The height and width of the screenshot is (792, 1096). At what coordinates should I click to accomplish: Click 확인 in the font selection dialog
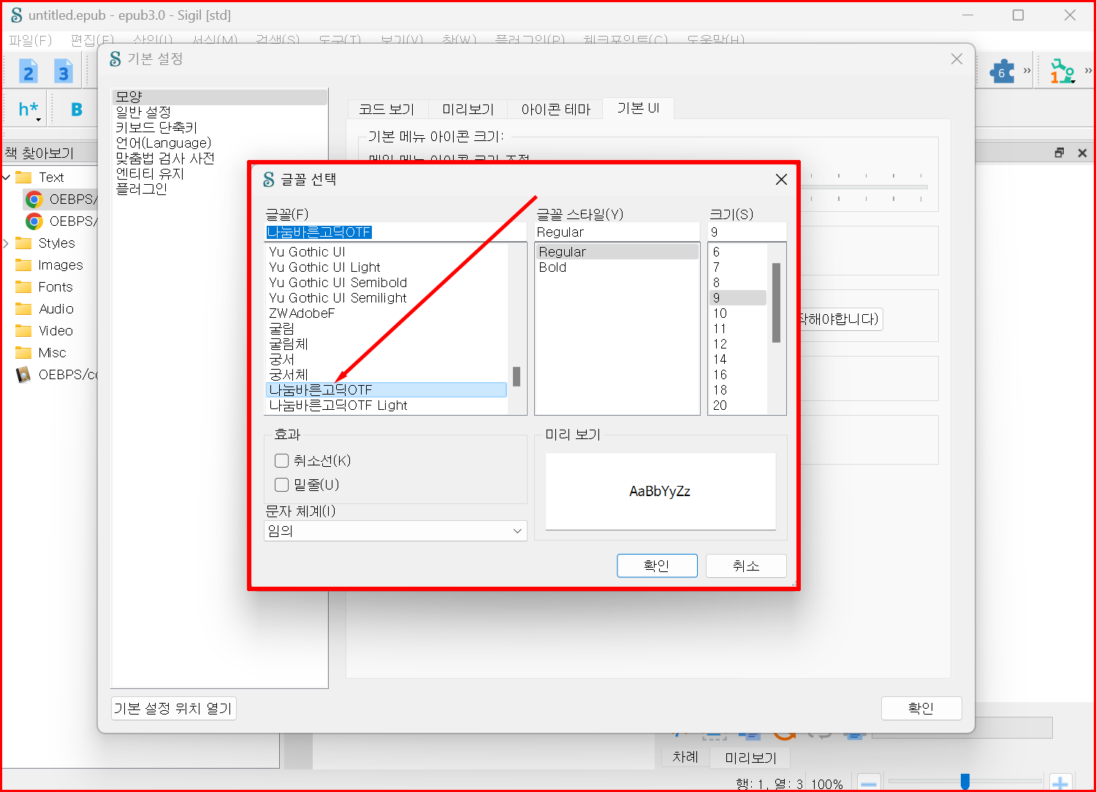point(657,566)
